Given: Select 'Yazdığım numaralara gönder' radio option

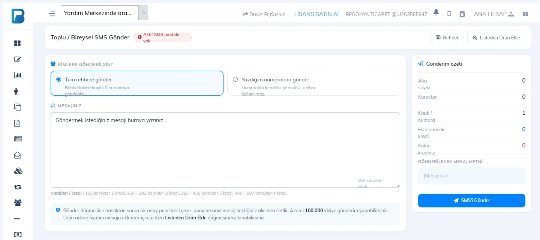Looking at the screenshot, I should pyautogui.click(x=235, y=79).
